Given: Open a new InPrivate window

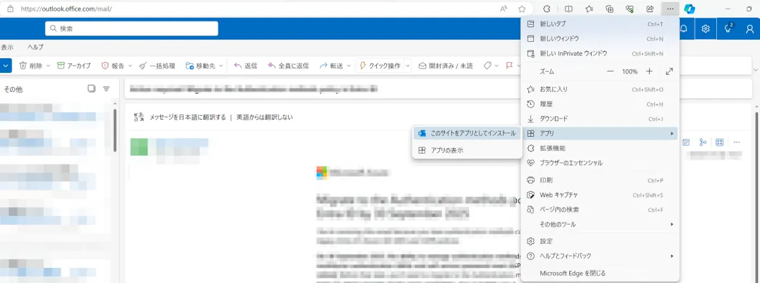Looking at the screenshot, I should click(599, 53).
